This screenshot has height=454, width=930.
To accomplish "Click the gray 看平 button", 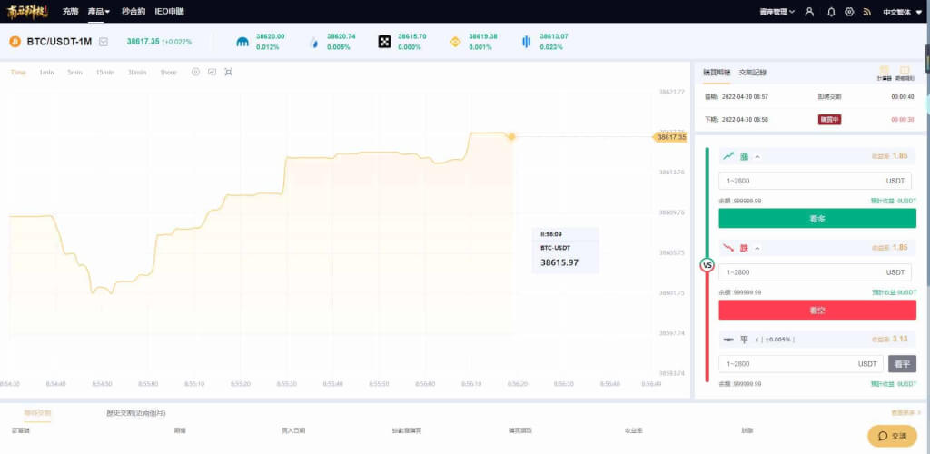I will [902, 364].
